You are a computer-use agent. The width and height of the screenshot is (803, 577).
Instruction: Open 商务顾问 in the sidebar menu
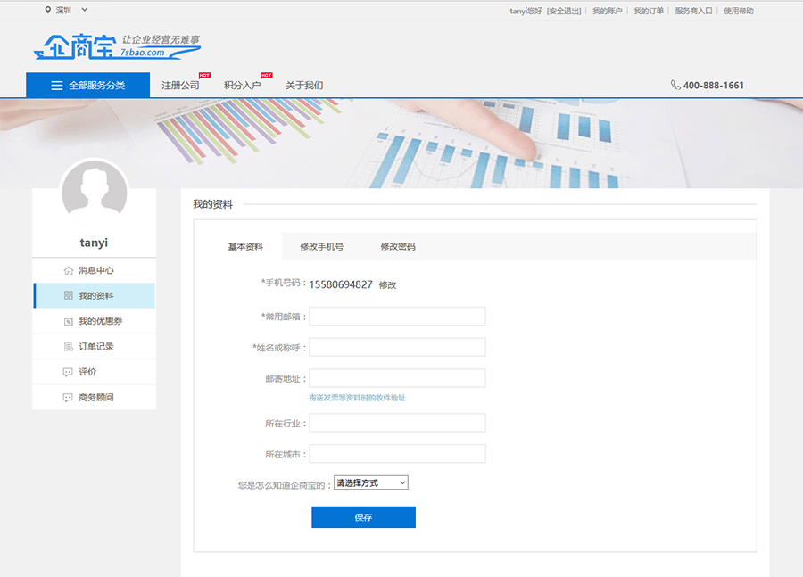[x=95, y=398]
